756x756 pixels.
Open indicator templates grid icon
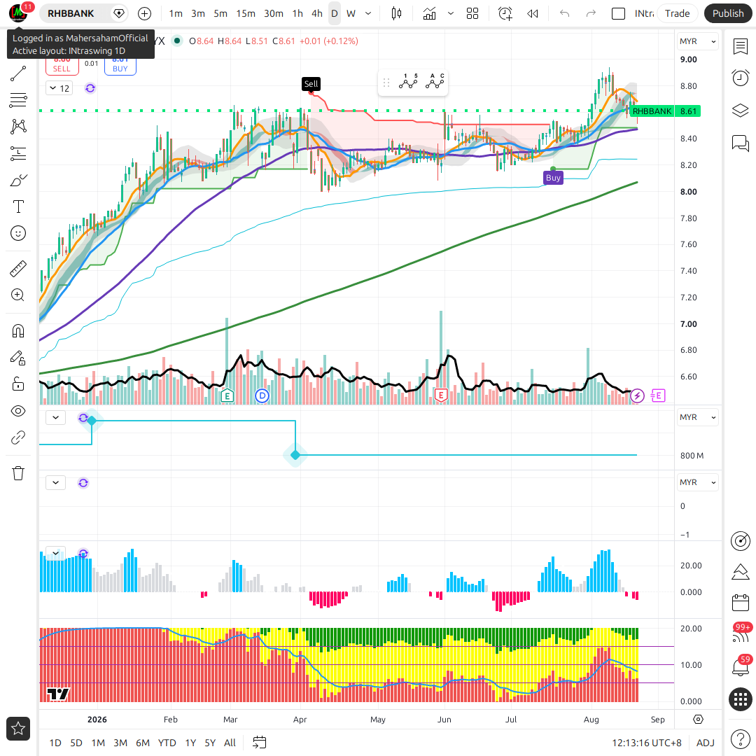point(472,13)
